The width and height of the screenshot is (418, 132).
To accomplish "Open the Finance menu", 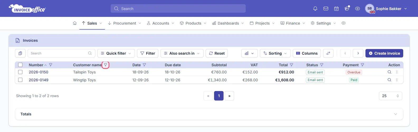I will click(x=293, y=23).
